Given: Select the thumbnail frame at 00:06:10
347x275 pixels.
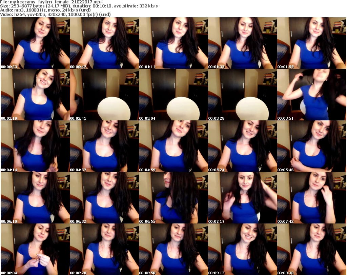Looking at the screenshot, I should (x=35, y=198).
